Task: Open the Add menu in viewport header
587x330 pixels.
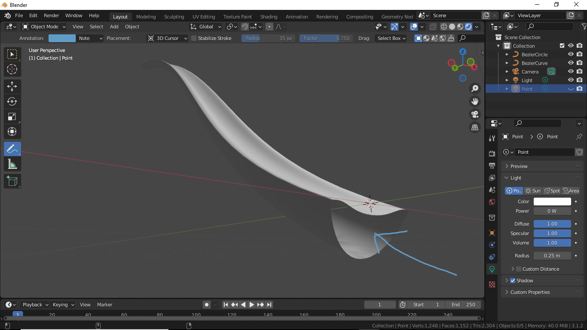Action: point(114,27)
